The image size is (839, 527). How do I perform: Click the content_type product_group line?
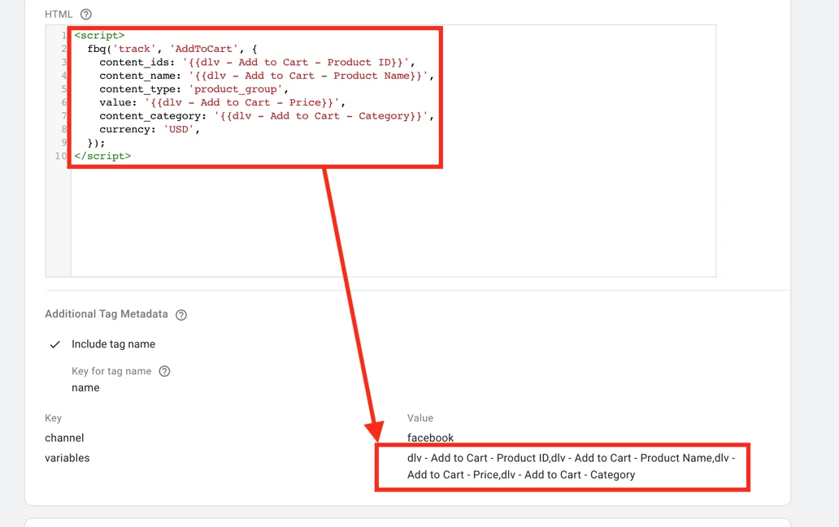pyautogui.click(x=193, y=89)
